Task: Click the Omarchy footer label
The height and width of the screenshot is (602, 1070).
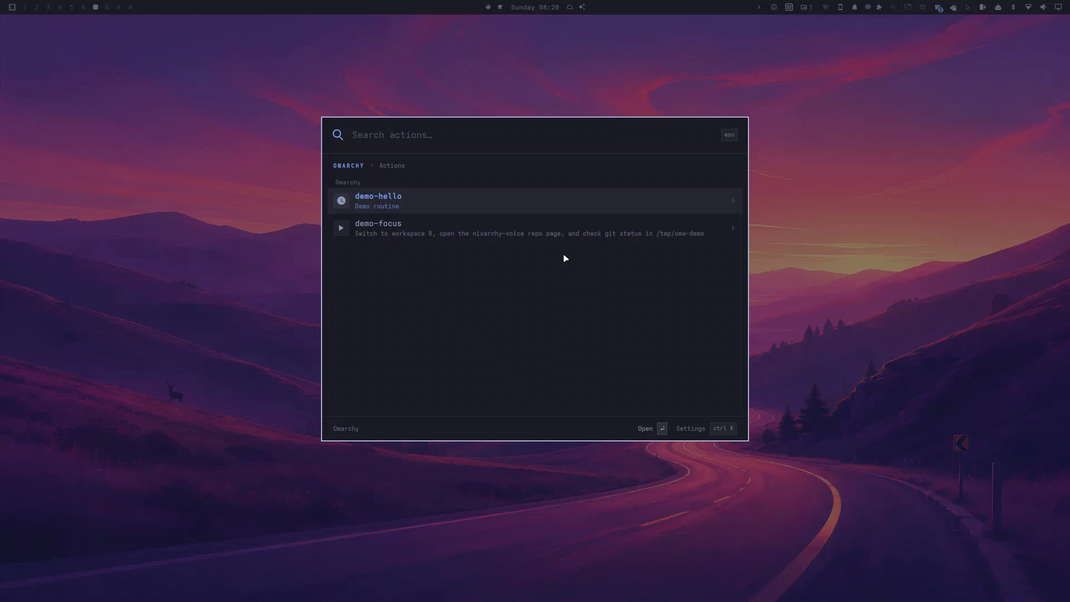Action: tap(346, 429)
